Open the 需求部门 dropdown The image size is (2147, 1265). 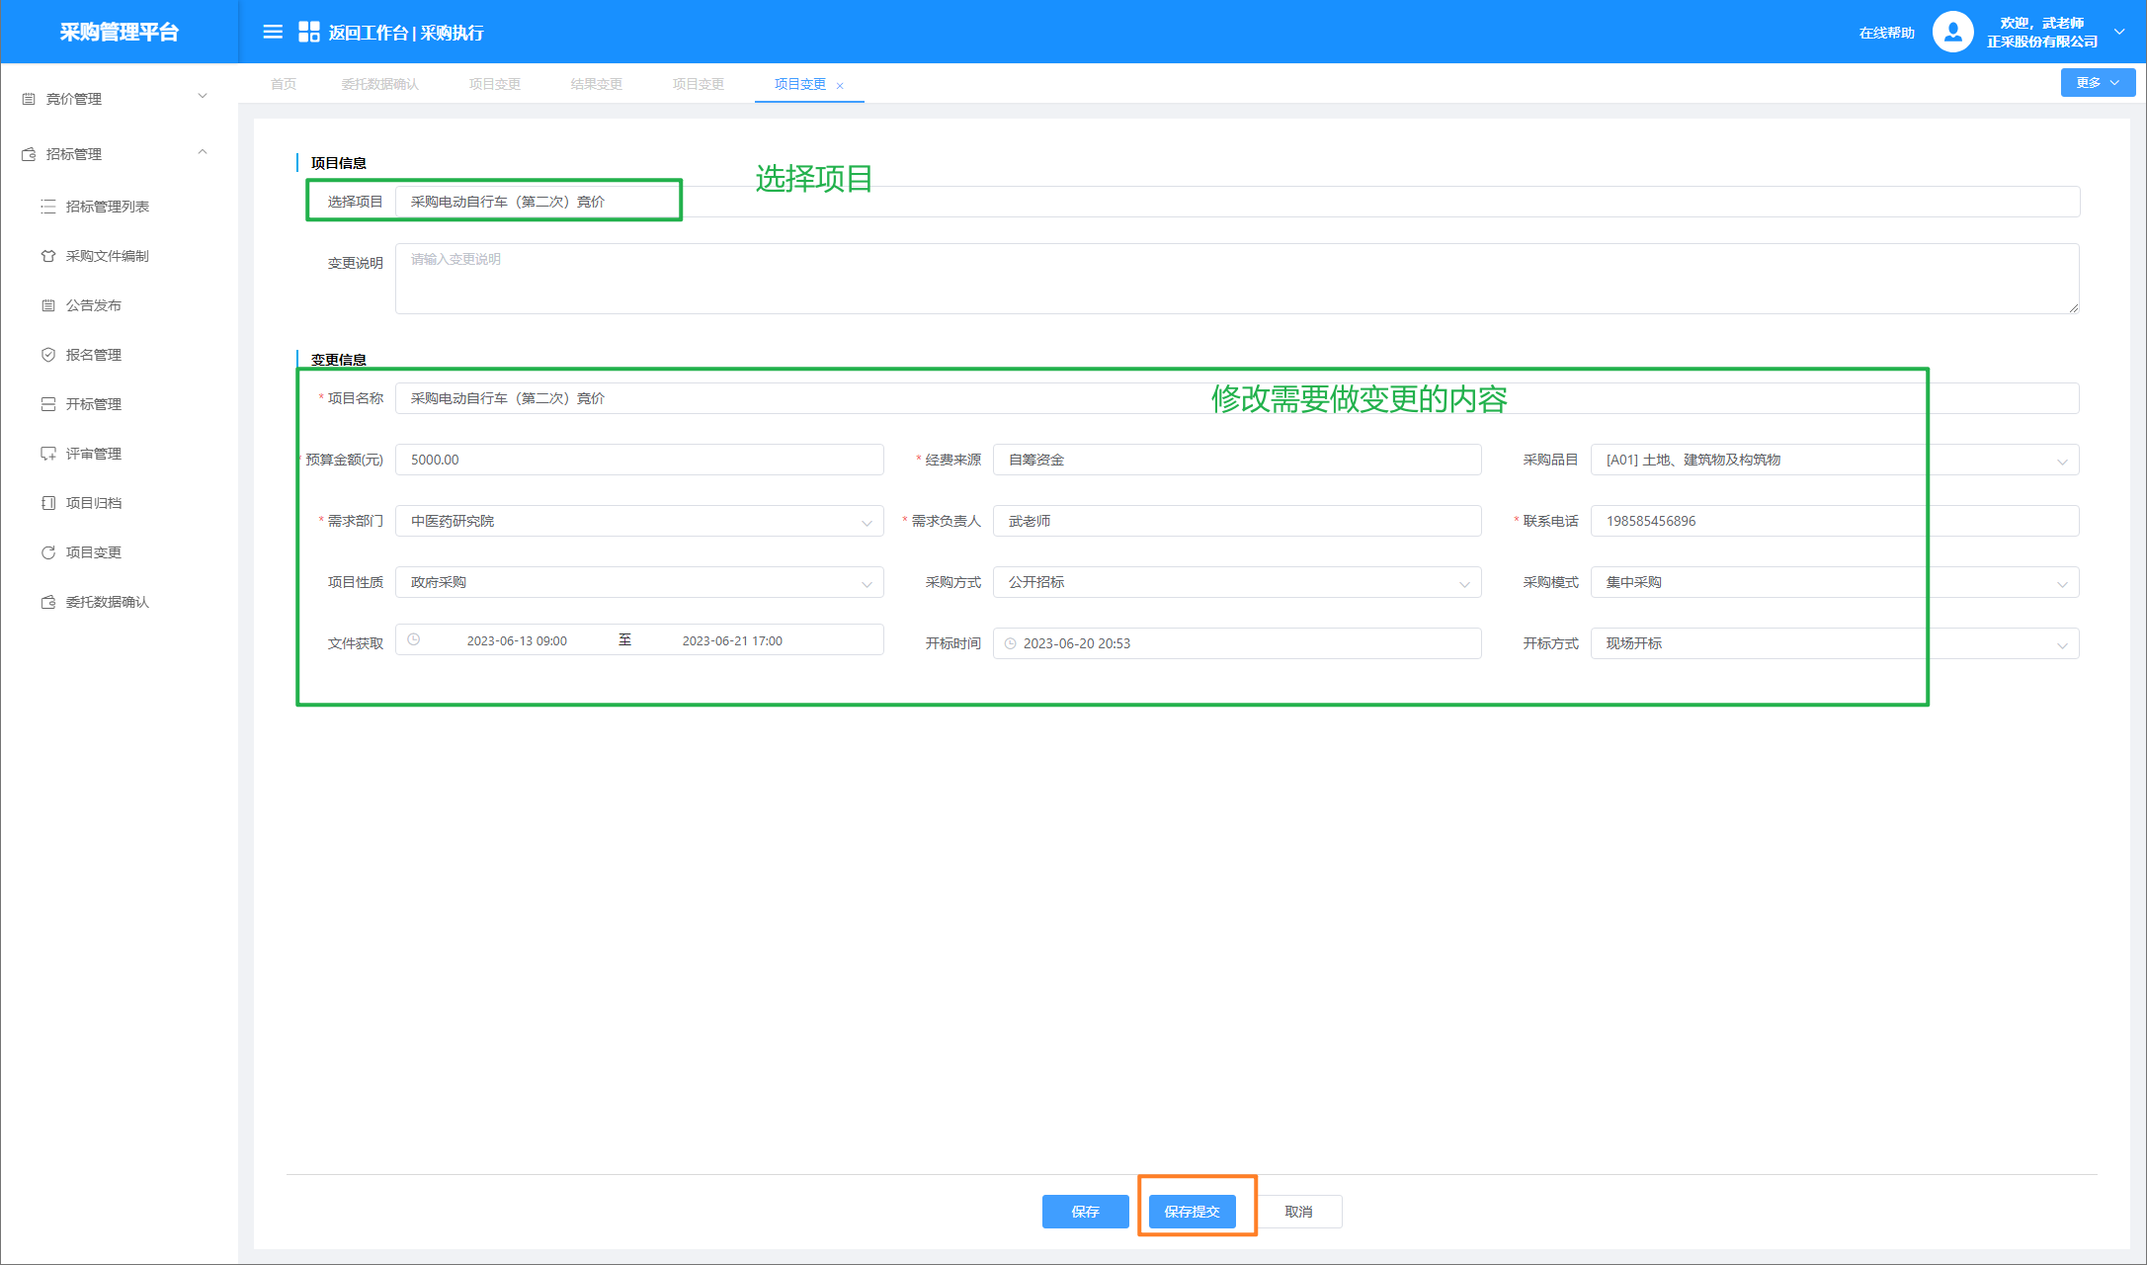[638, 521]
